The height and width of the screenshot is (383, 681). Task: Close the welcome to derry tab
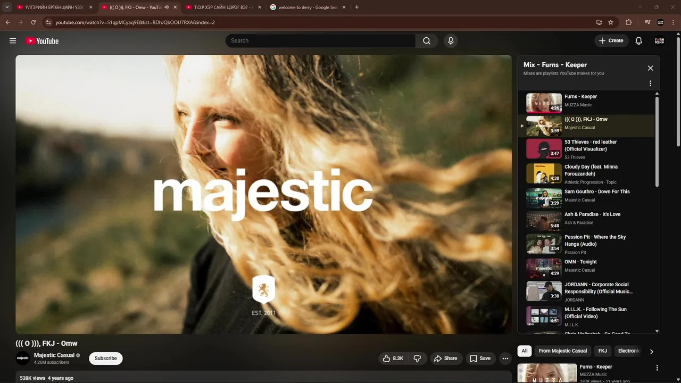[x=344, y=7]
